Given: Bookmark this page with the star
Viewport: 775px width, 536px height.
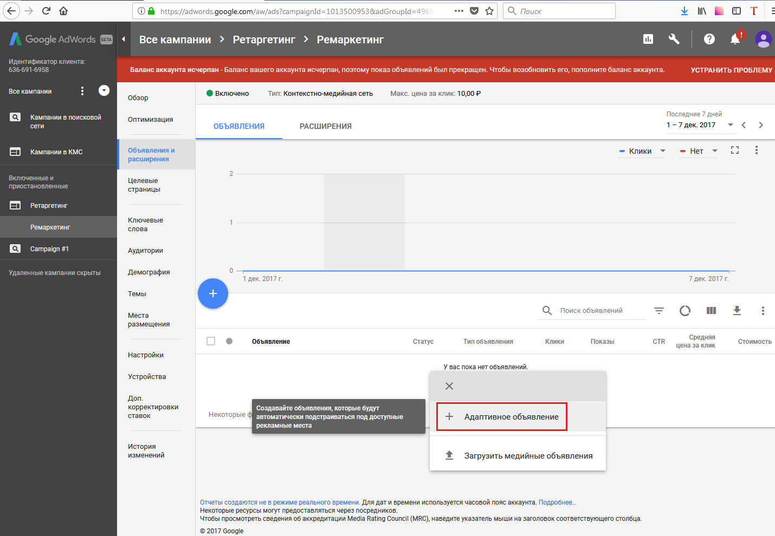Looking at the screenshot, I should (x=489, y=11).
